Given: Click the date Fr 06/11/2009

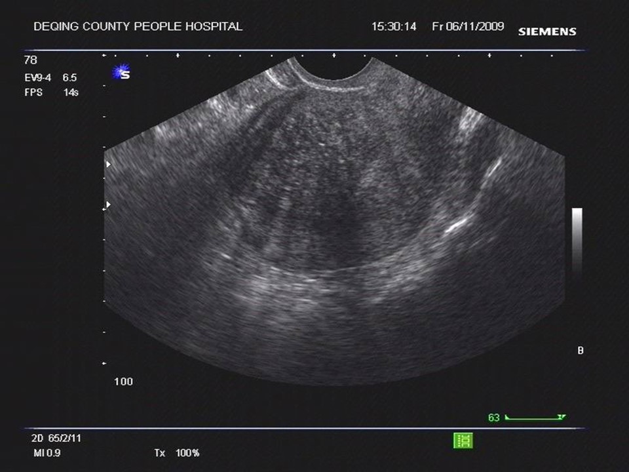Looking at the screenshot, I should click(x=468, y=26).
